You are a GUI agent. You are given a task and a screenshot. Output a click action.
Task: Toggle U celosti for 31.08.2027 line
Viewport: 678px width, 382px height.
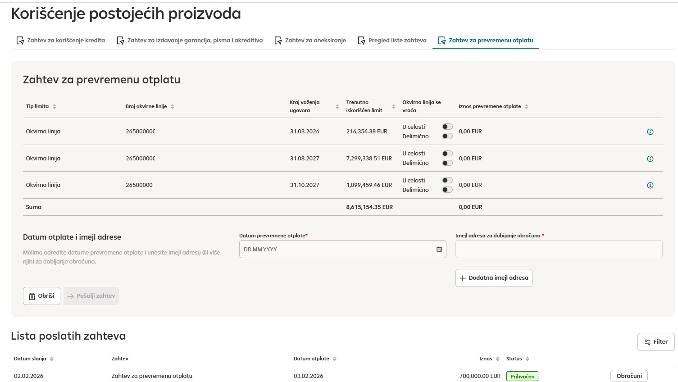447,154
